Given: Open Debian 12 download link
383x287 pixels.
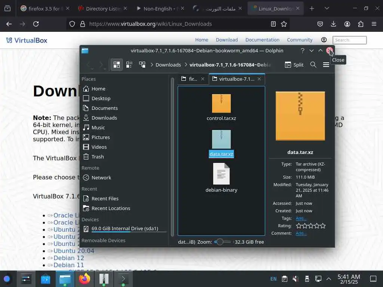Looking at the screenshot, I should (69, 258).
